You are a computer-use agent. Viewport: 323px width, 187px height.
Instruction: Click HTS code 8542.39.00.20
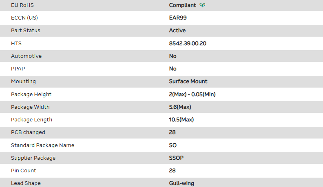click(188, 43)
